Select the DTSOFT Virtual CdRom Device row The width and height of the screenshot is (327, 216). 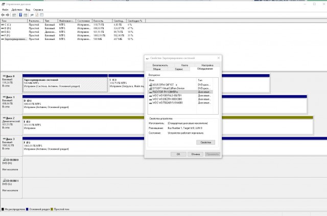[180, 88]
